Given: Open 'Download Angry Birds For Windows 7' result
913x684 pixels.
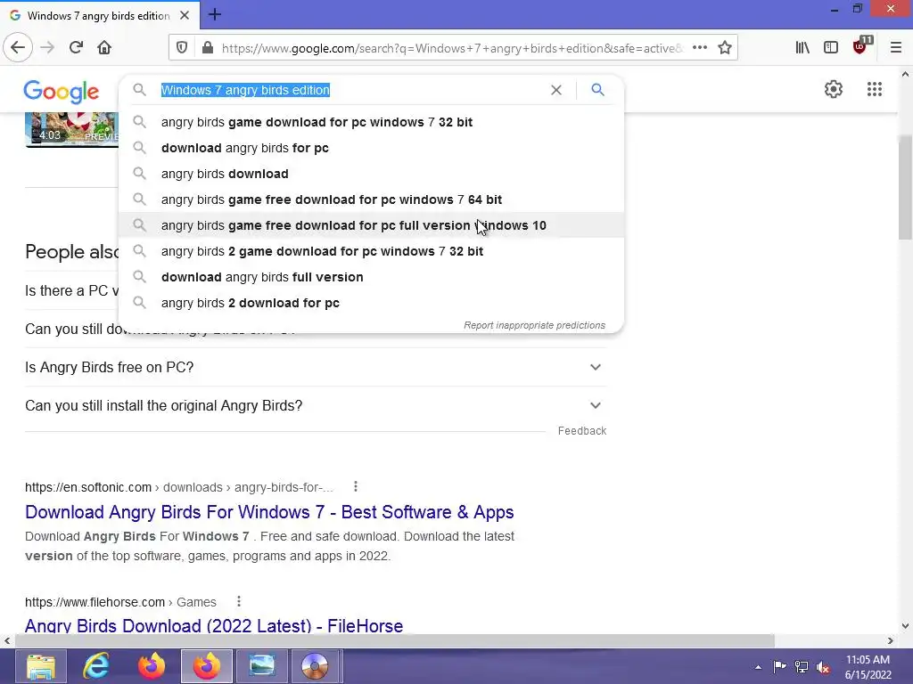Looking at the screenshot, I should (x=269, y=512).
